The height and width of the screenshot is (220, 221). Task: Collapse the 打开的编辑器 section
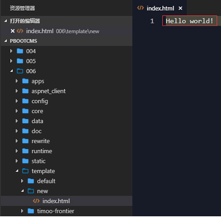click(6, 21)
